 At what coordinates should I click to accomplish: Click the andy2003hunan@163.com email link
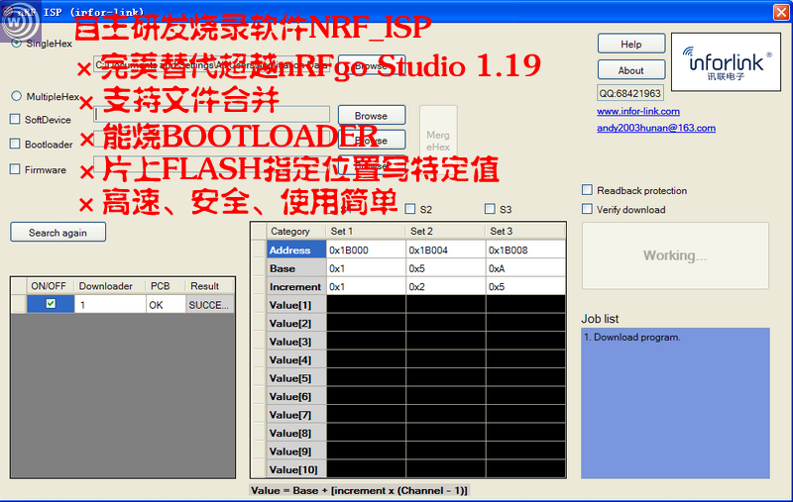tap(656, 128)
